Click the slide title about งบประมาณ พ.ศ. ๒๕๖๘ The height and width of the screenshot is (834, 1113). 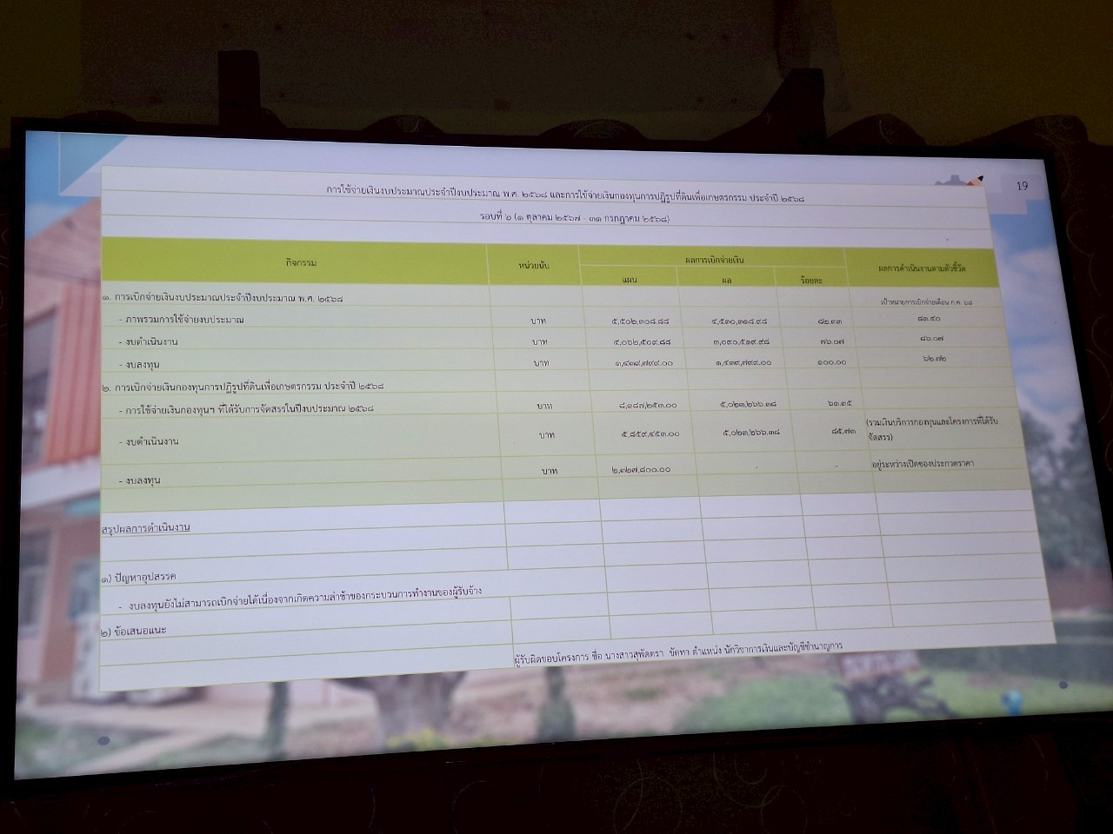click(565, 193)
